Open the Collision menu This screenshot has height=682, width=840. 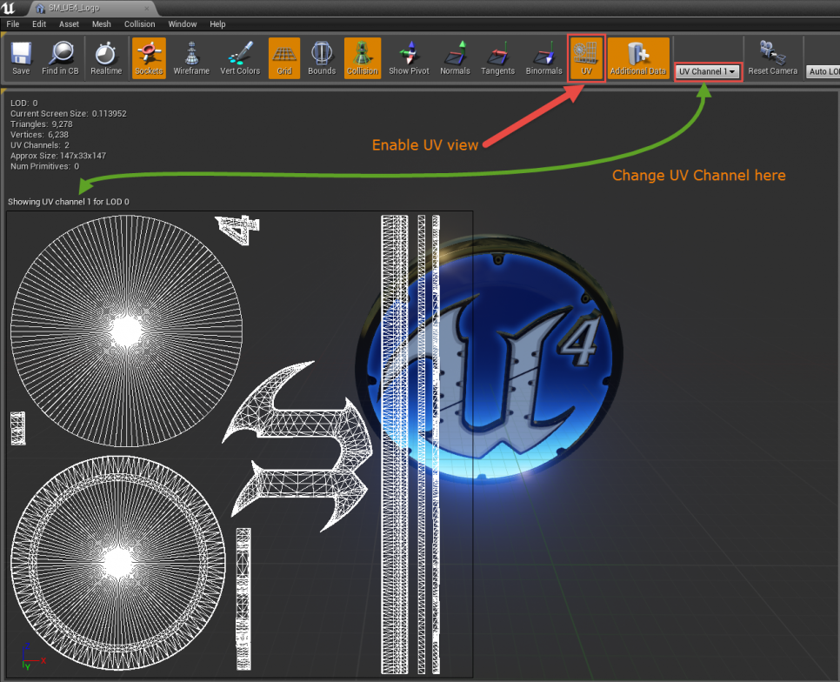(x=139, y=24)
